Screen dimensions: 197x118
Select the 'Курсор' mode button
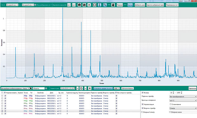[130, 5]
